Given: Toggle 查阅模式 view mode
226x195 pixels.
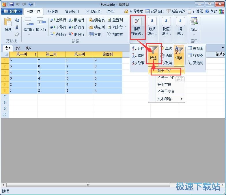Looking at the screenshot, I should pyautogui.click(x=134, y=11).
